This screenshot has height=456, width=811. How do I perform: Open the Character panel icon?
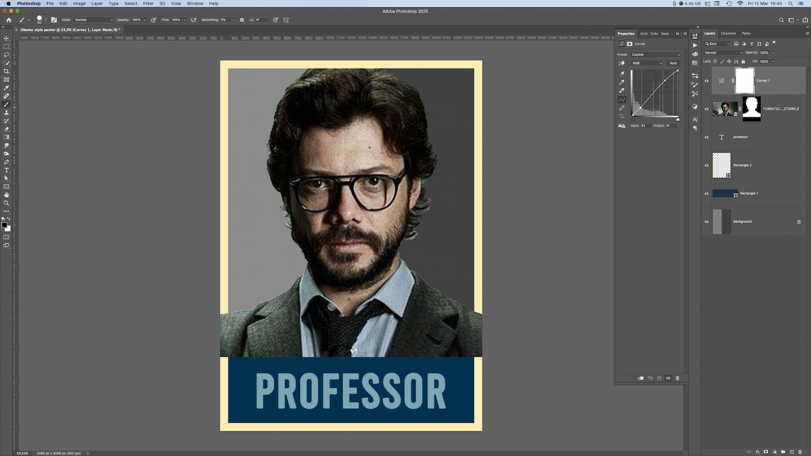tap(695, 119)
